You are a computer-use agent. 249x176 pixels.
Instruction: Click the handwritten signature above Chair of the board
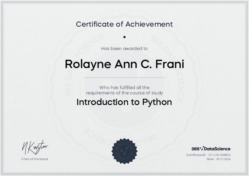pyautogui.click(x=35, y=147)
